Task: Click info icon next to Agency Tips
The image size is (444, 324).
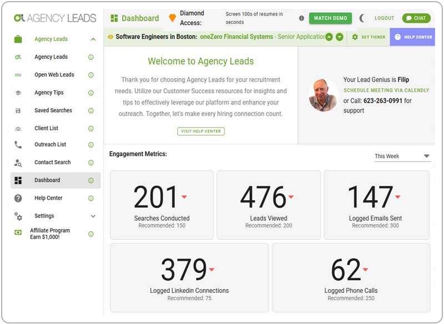Action: [x=91, y=93]
